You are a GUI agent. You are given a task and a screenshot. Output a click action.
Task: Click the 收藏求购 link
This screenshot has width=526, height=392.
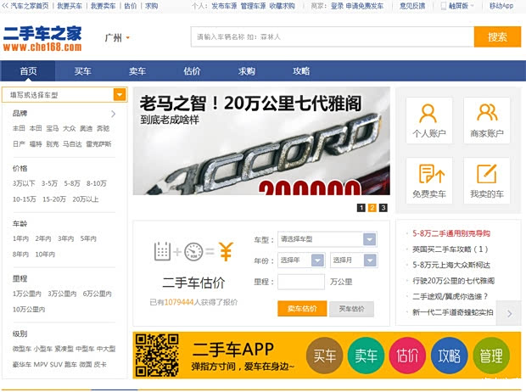pos(282,6)
